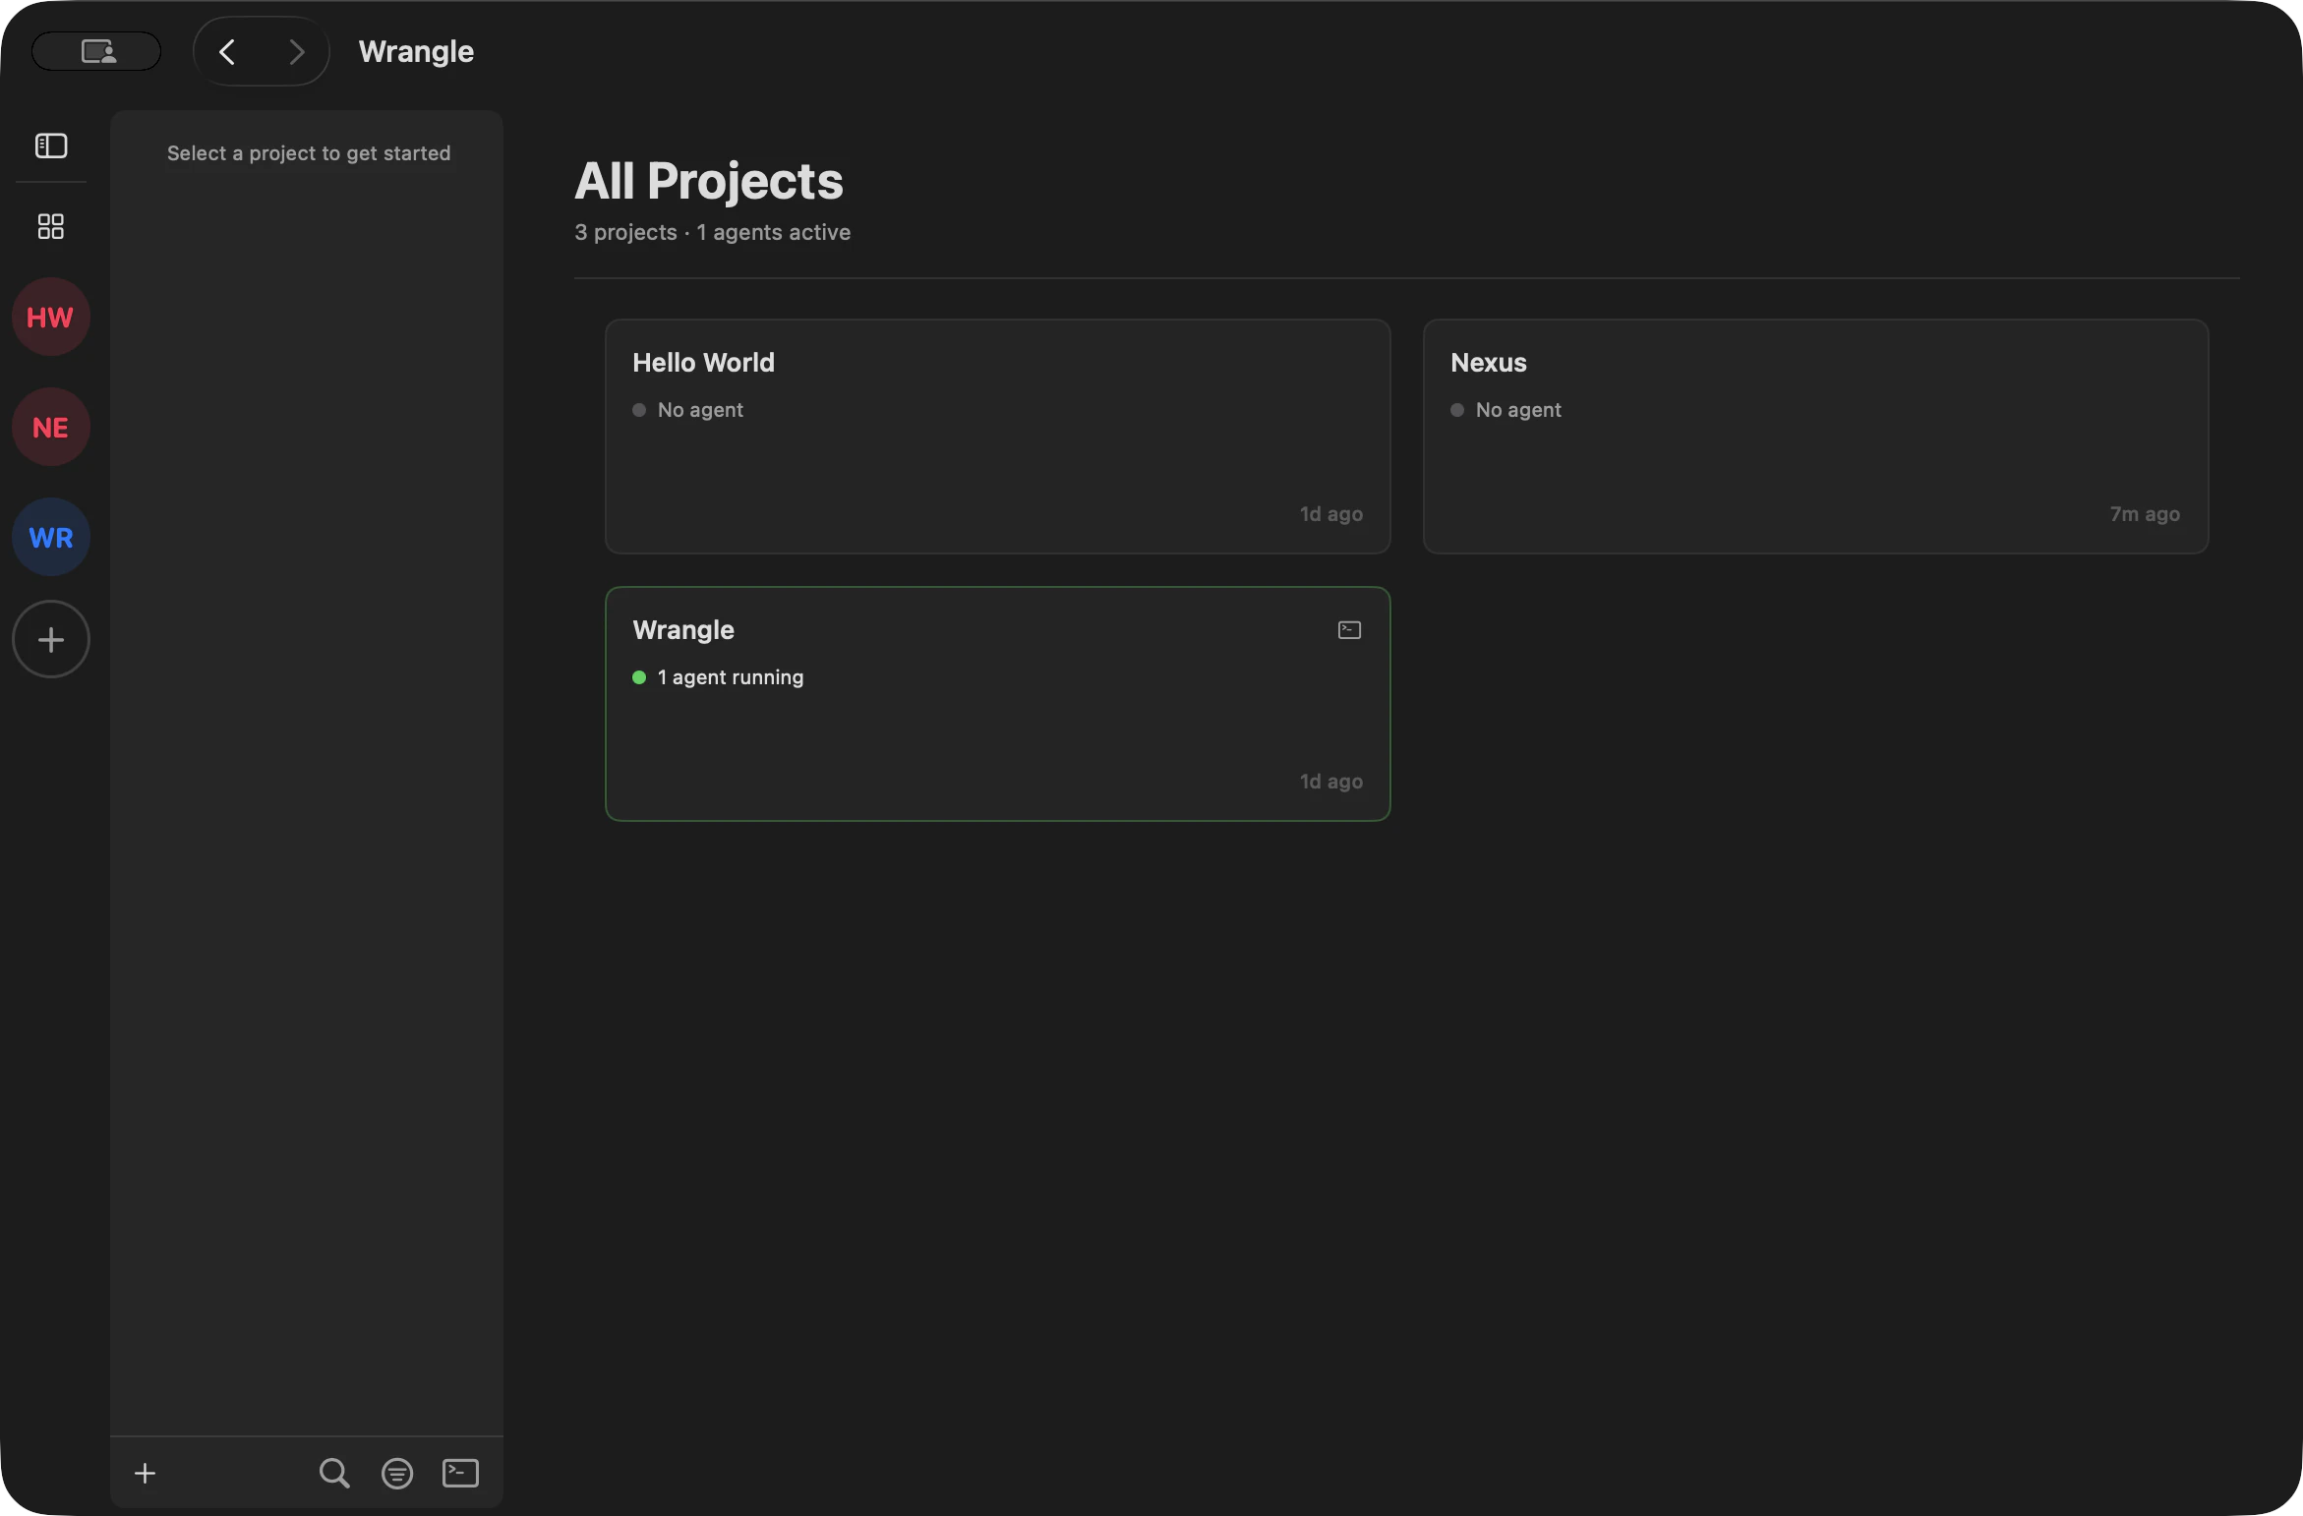
Task: Open the filter icon in bottom bar
Action: 397,1473
